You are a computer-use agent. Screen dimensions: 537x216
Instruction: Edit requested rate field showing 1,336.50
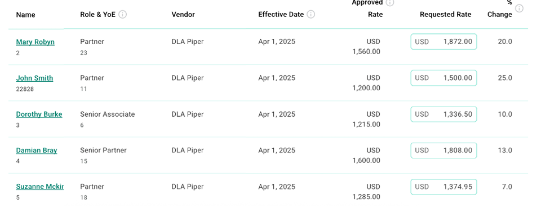(443, 114)
